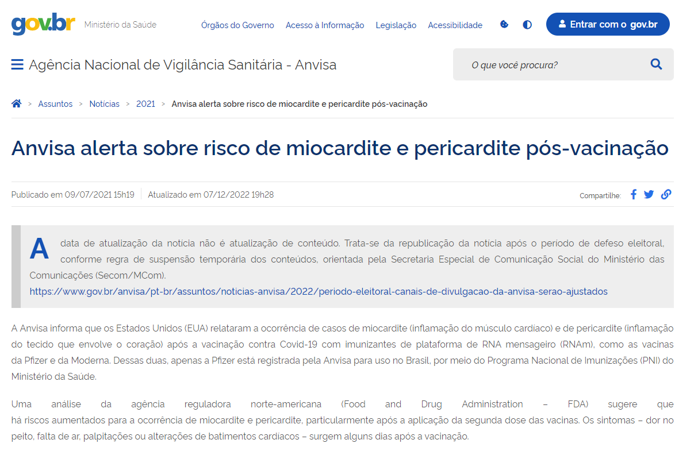Open Legislação link
The height and width of the screenshot is (451, 698).
pyautogui.click(x=396, y=25)
